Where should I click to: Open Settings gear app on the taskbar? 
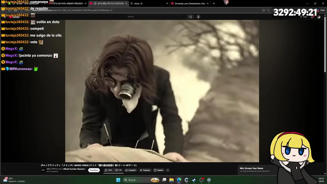(x=209, y=180)
